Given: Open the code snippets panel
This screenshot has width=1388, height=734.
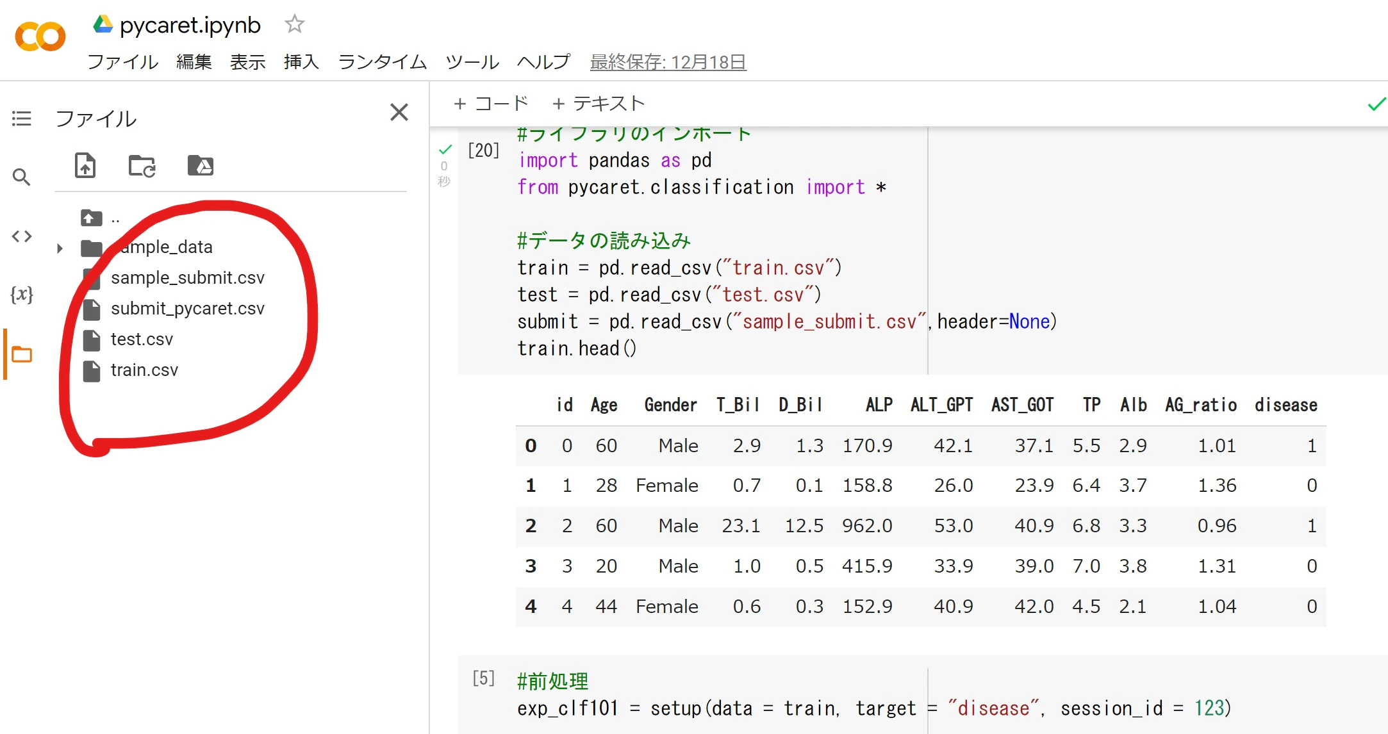Looking at the screenshot, I should (x=21, y=236).
